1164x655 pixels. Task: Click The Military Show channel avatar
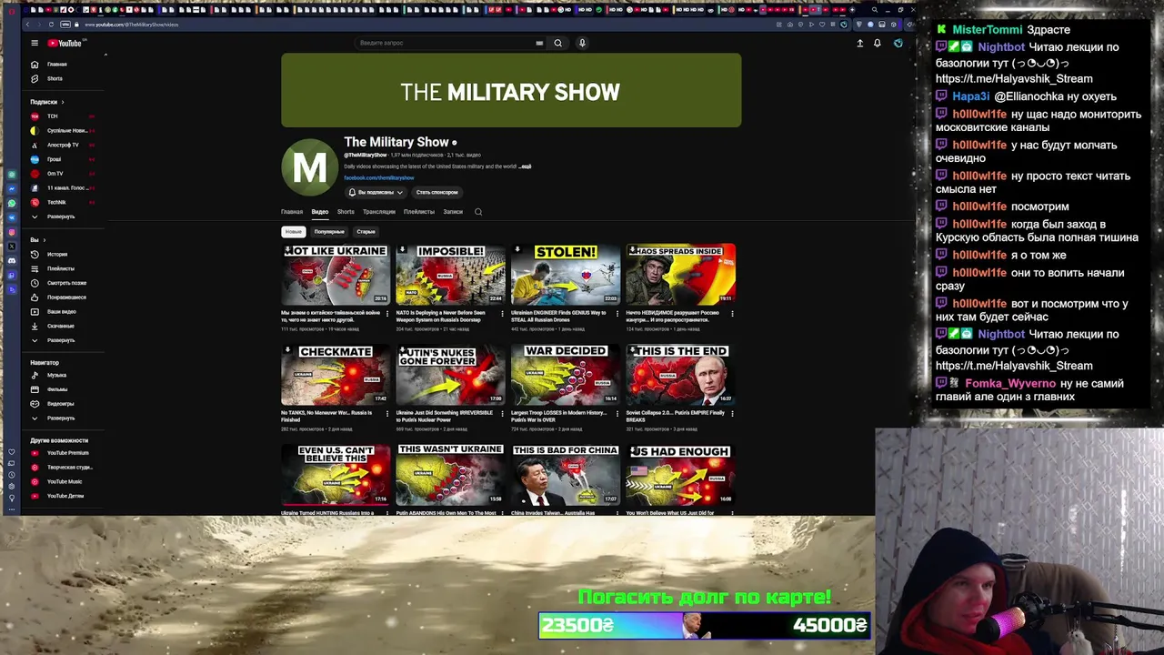coord(309,167)
